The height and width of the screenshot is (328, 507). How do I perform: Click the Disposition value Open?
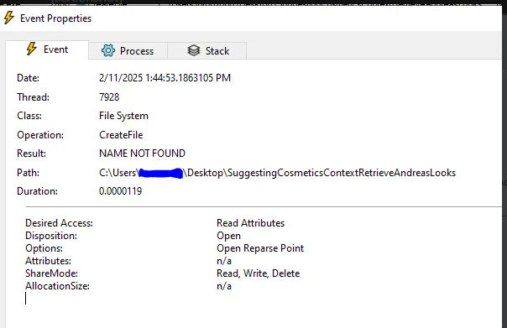228,236
